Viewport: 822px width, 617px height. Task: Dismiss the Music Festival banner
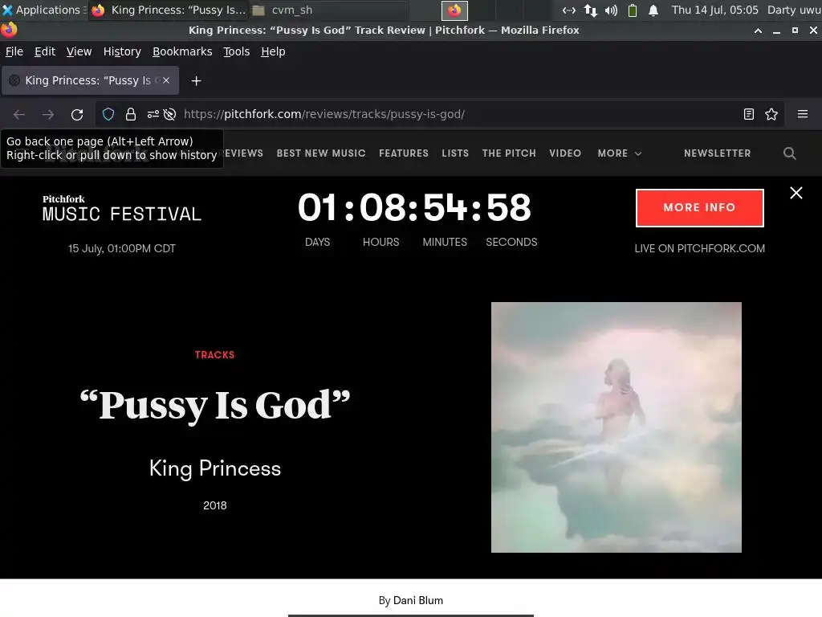tap(796, 193)
